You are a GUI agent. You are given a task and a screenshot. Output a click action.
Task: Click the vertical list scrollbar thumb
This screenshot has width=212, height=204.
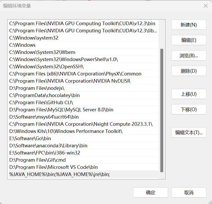162,110
